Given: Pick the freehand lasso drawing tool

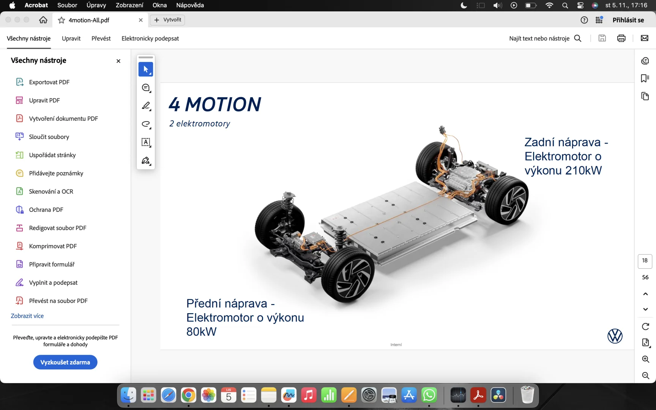Looking at the screenshot, I should pyautogui.click(x=146, y=124).
